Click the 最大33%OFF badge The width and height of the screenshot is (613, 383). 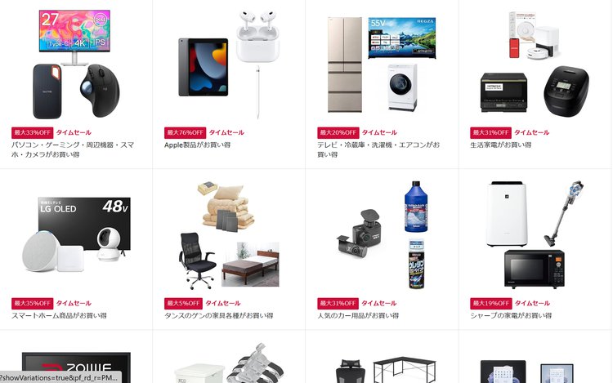(x=32, y=133)
